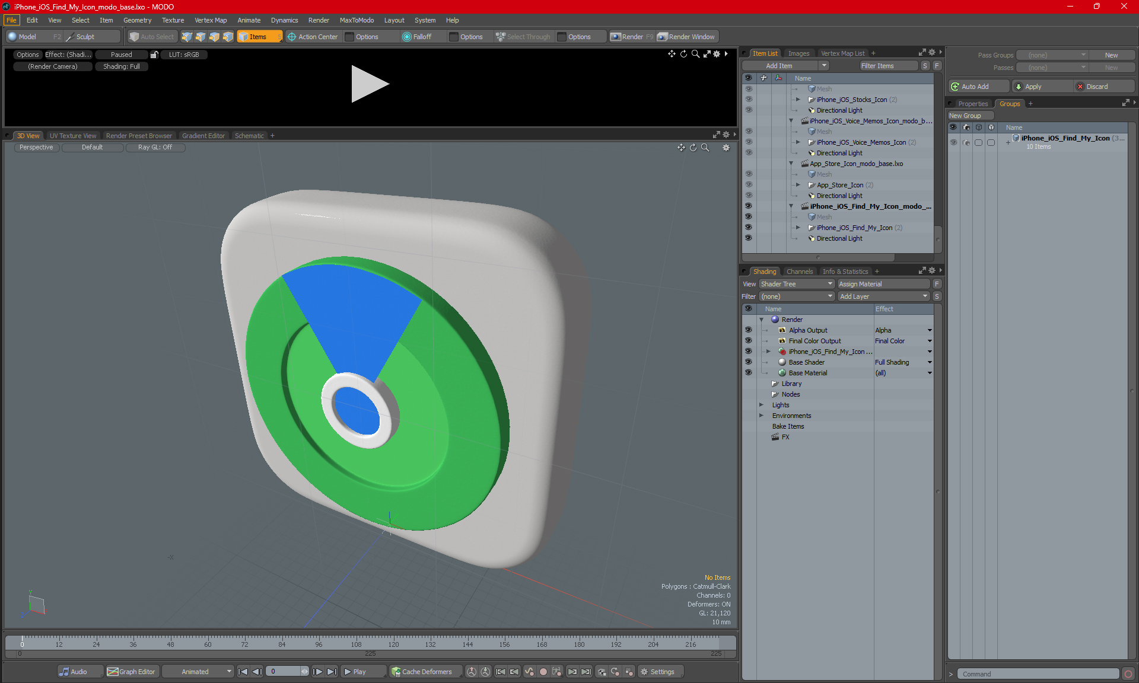
Task: Click Play in timeline controls
Action: 363,672
